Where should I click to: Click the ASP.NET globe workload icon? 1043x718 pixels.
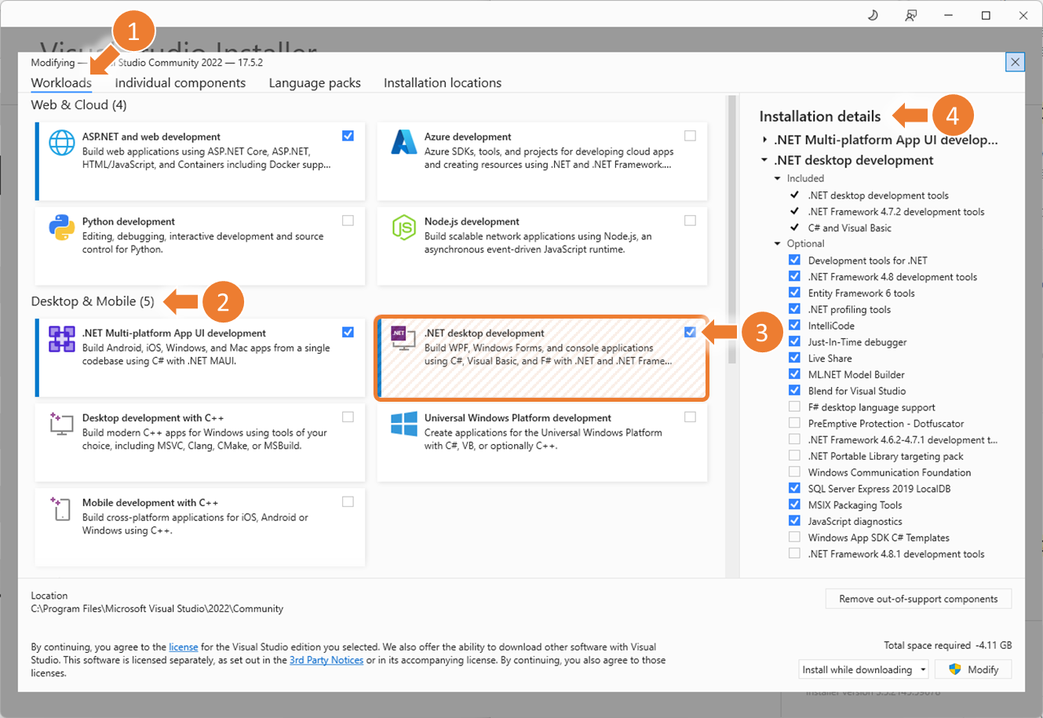point(62,144)
